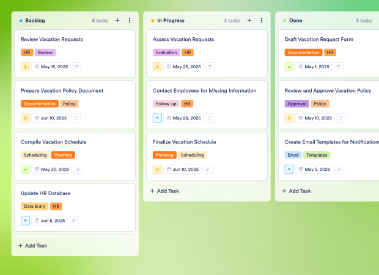379x275 pixels.
Task: Open priority selector on Compile Vacation Schedule card
Action: tap(26, 169)
